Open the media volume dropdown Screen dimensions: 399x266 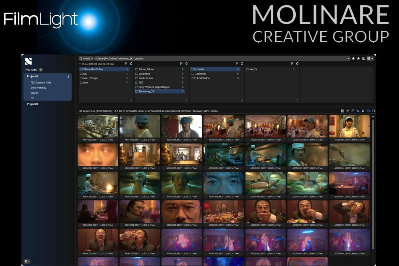point(86,59)
